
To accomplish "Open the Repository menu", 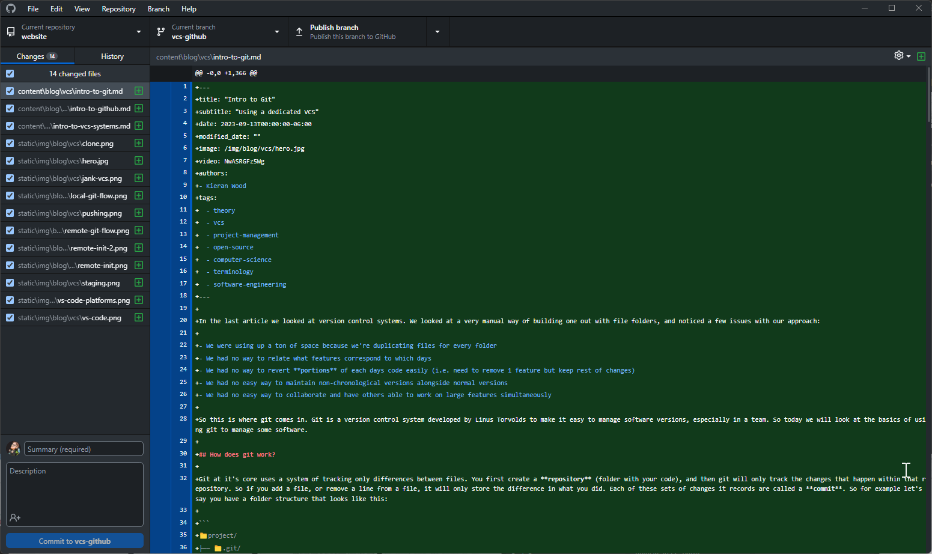I will pyautogui.click(x=118, y=8).
